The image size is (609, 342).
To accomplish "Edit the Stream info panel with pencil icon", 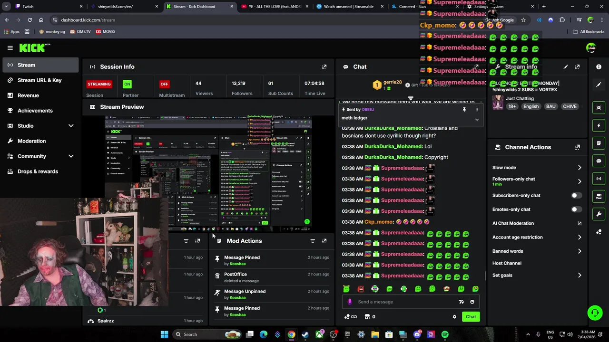I will (x=566, y=67).
